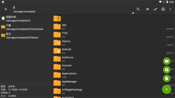Screen dimensions: 175x98
Task: Open the ArtRagePaintings folder
Action: [x=114, y=91]
